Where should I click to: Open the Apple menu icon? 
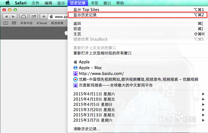pos(7,3)
